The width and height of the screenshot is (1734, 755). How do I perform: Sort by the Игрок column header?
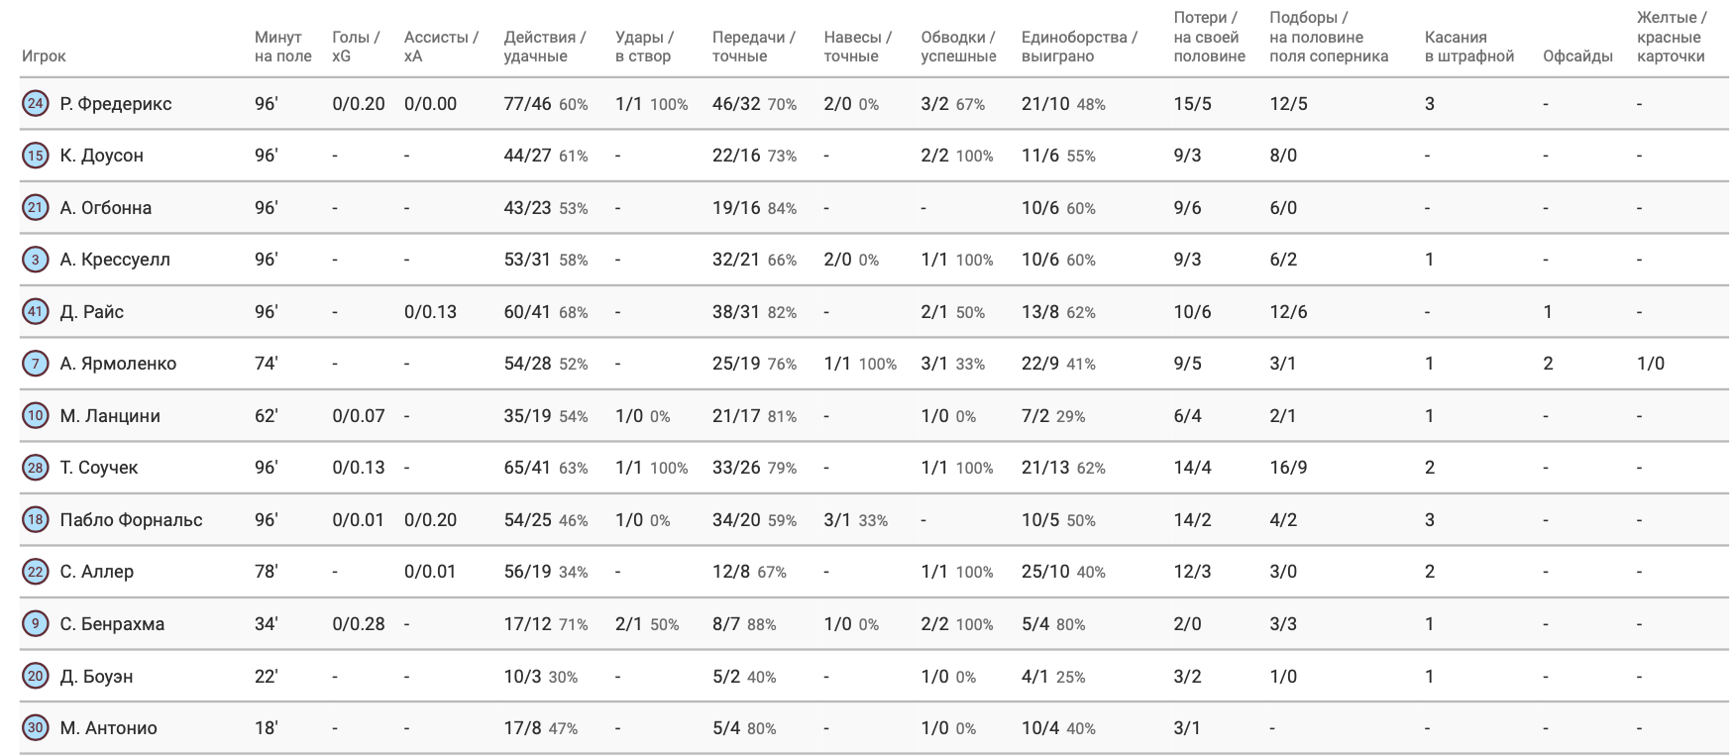(x=44, y=55)
